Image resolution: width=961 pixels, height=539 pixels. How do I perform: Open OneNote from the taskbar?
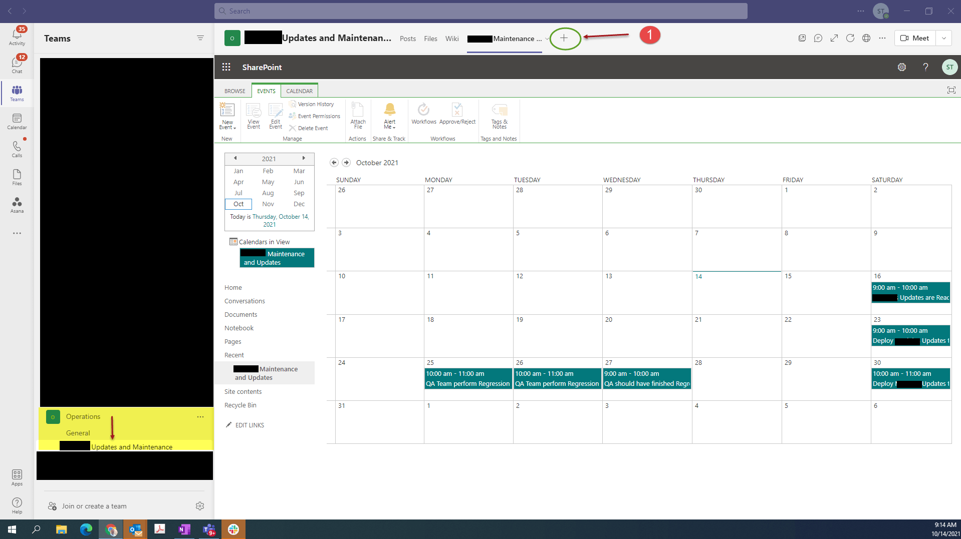184,529
